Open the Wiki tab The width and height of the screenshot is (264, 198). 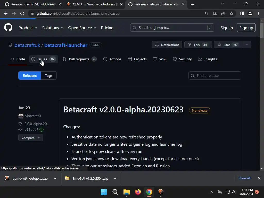(x=160, y=59)
